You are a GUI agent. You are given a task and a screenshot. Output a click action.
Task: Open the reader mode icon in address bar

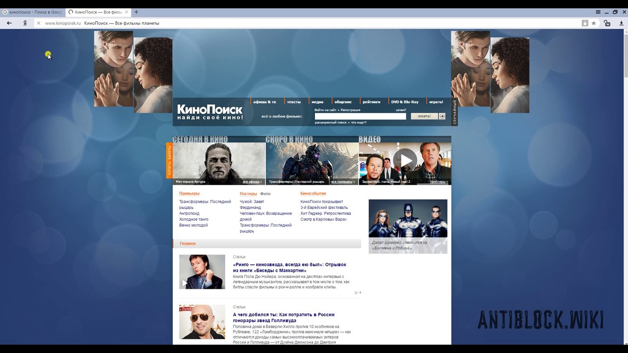click(x=585, y=23)
